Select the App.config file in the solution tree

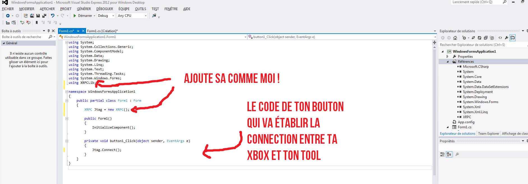point(466,122)
